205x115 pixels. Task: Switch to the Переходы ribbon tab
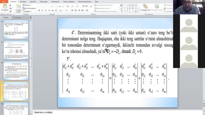(x=44, y=2)
